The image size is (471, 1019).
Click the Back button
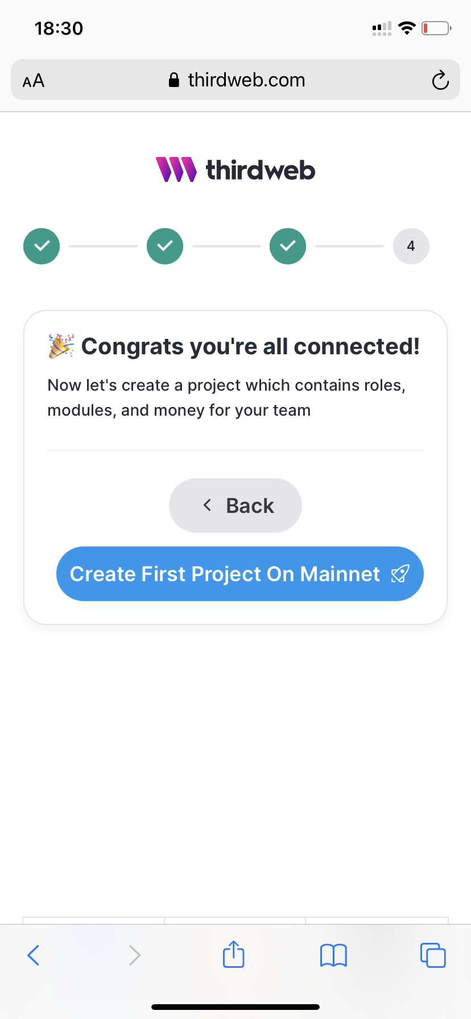click(x=235, y=506)
